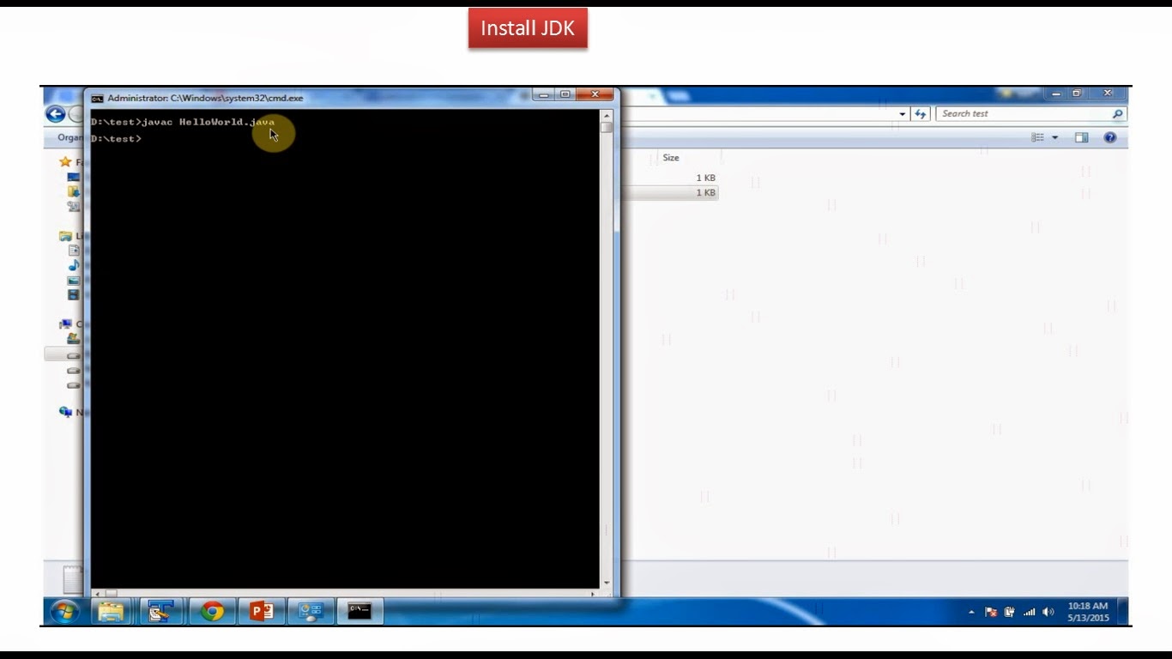Screen dimensions: 1172x659
Task: Click cmd vertical scrollbar up arrow
Action: pos(607,116)
